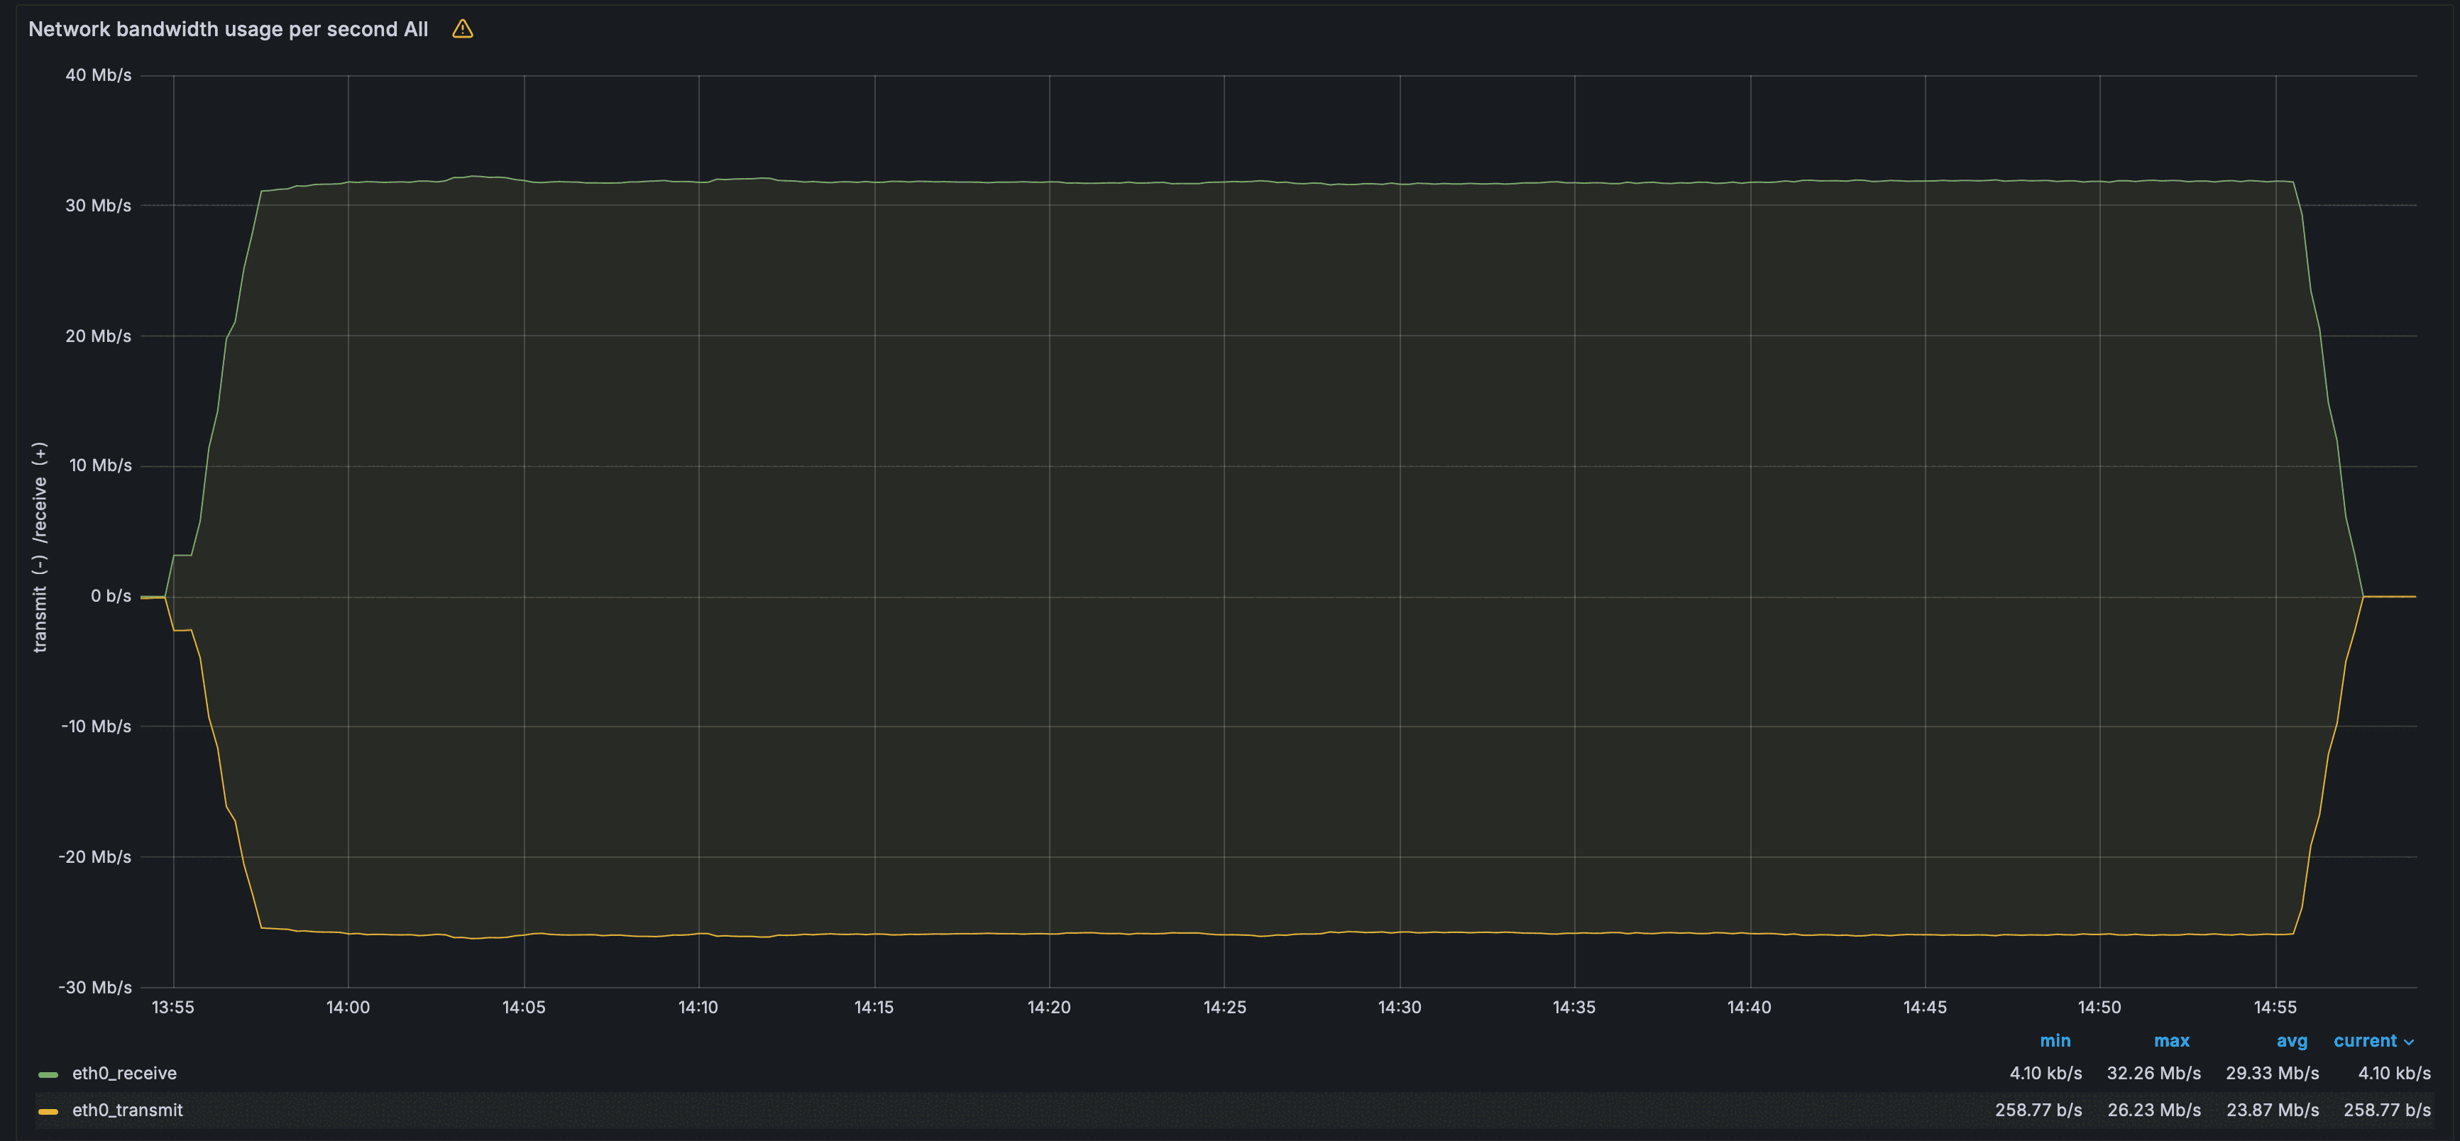This screenshot has width=2460, height=1141.
Task: Click the 13:55 x-axis time label
Action: click(x=173, y=1008)
